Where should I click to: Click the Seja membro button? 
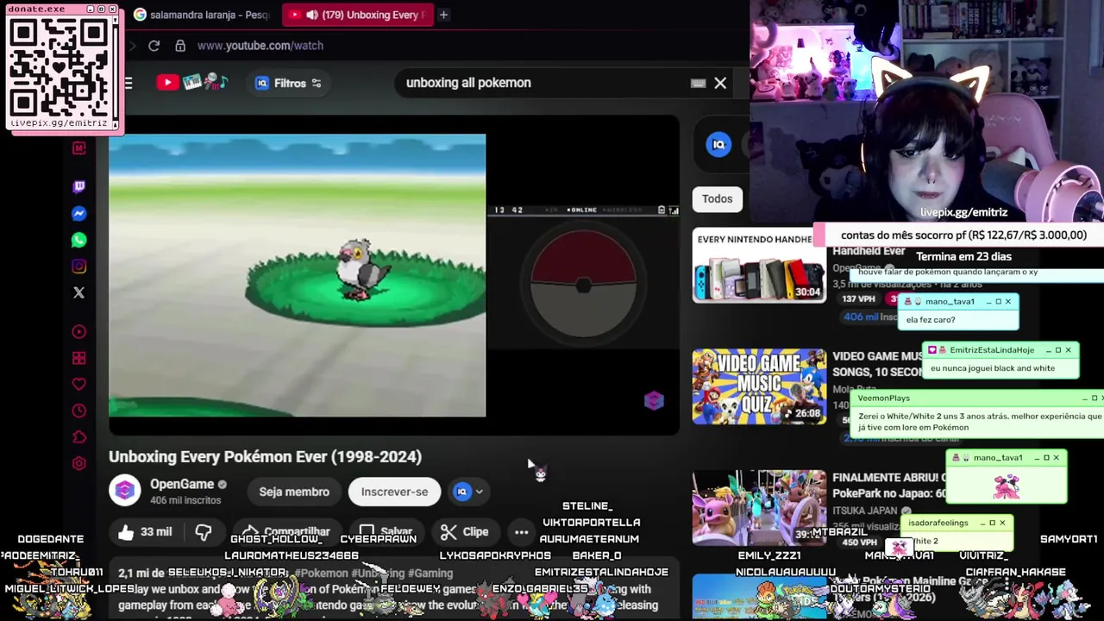[294, 492]
